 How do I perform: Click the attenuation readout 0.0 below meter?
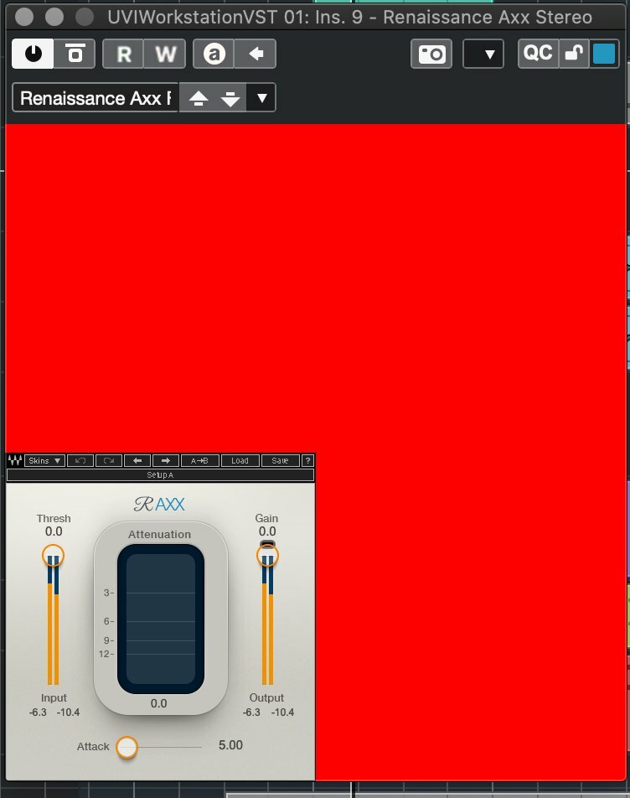point(158,703)
